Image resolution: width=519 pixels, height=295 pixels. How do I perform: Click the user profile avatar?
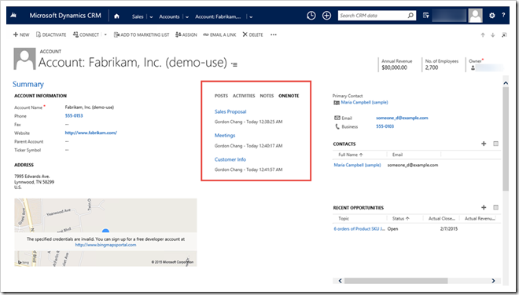click(475, 16)
